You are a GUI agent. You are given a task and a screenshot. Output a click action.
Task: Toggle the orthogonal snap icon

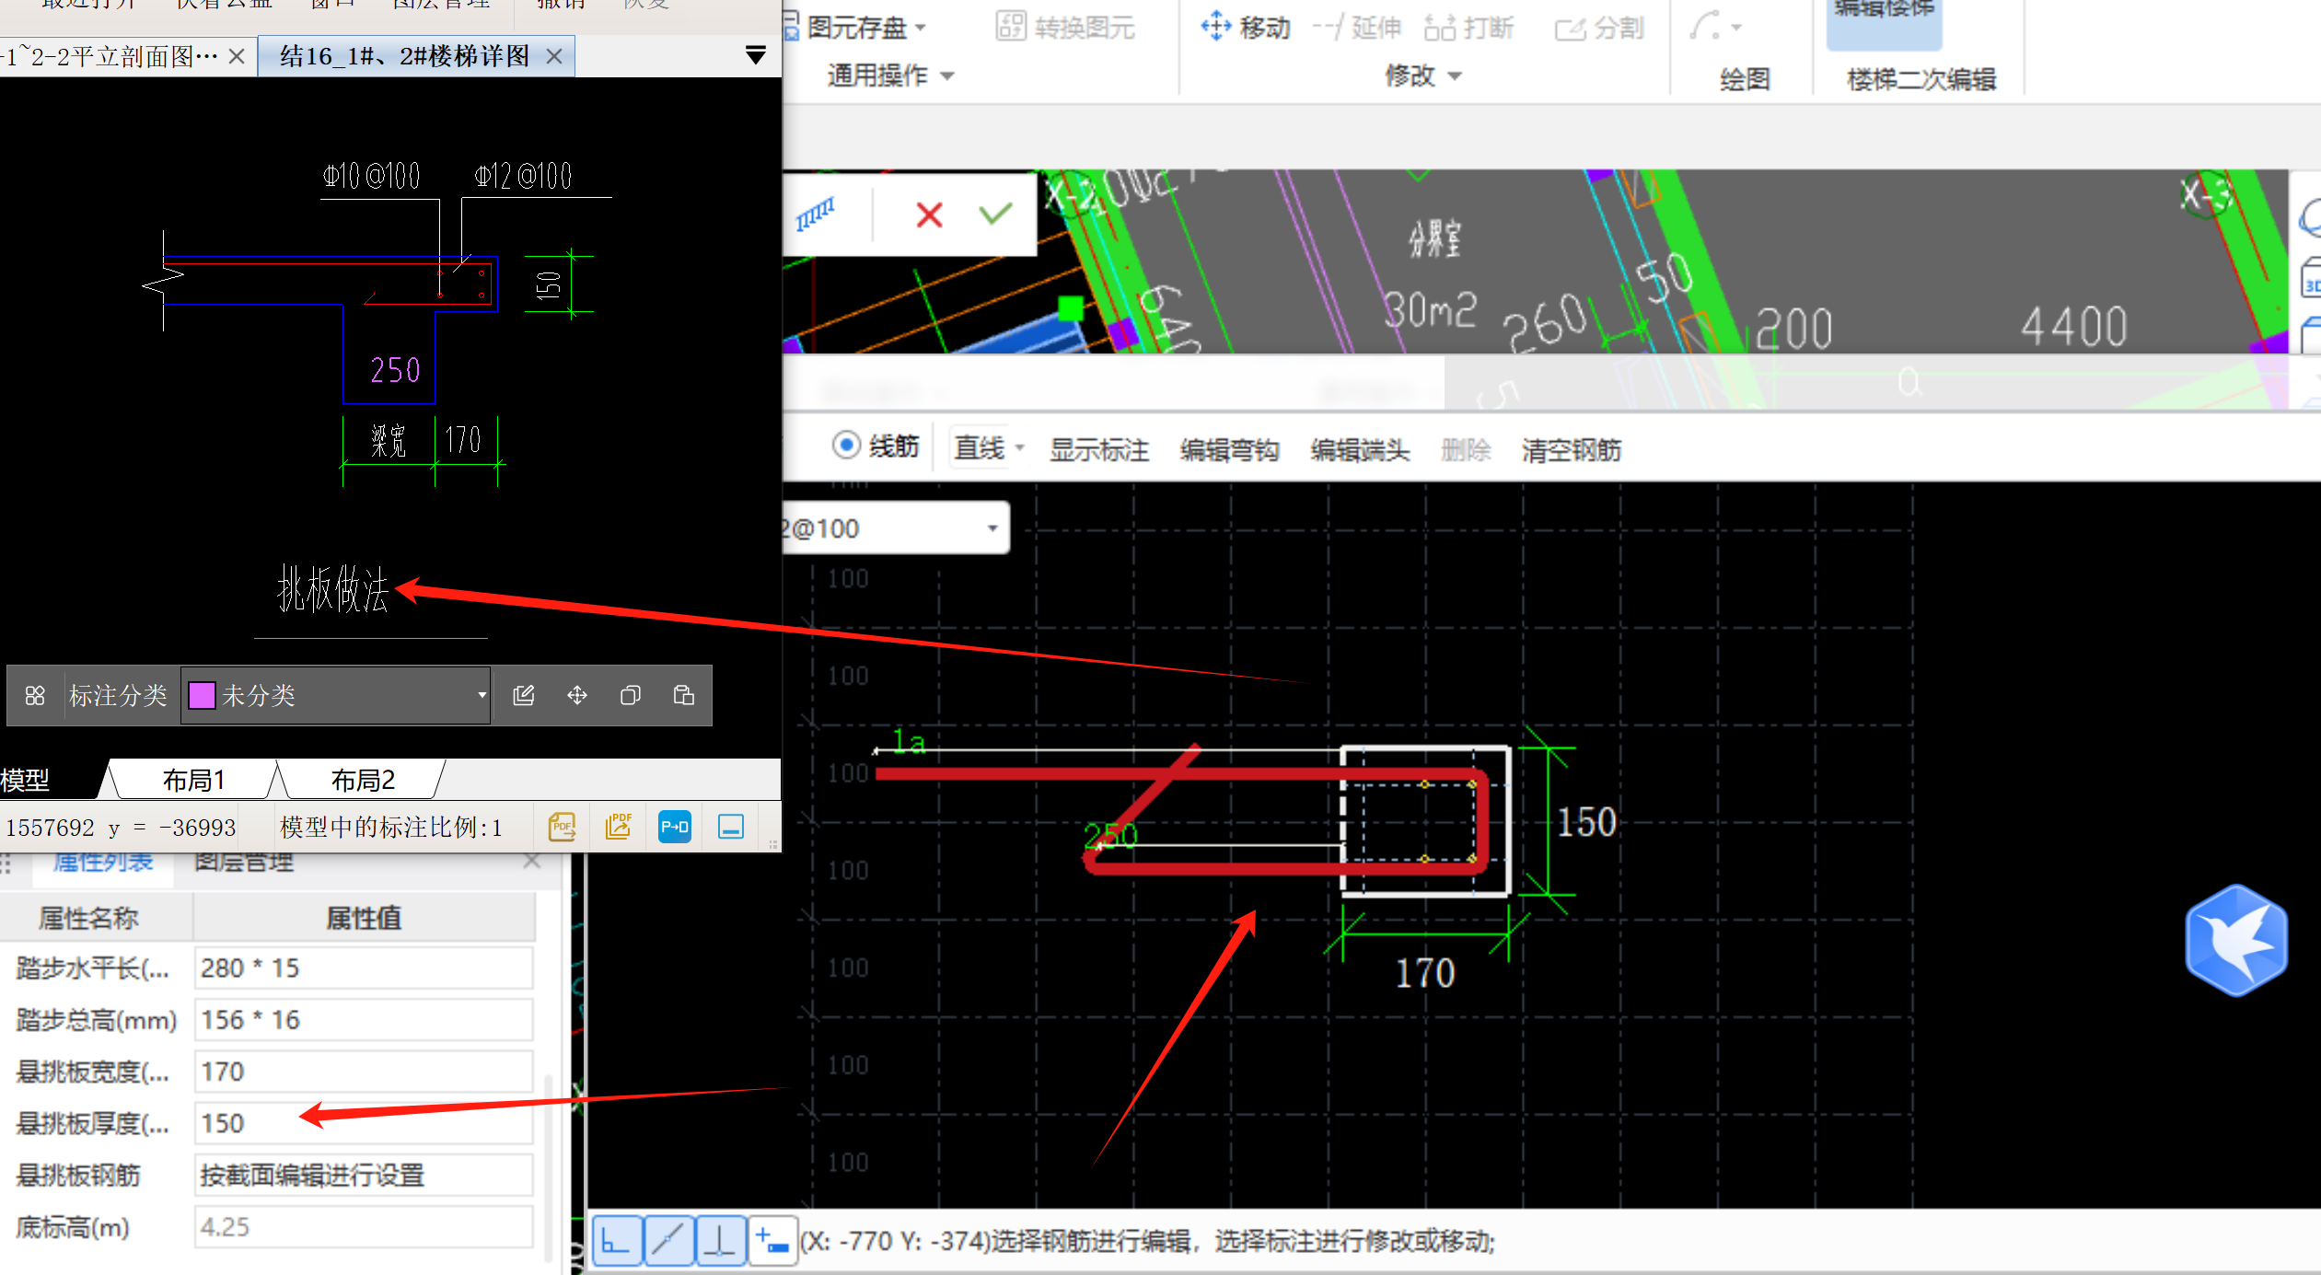click(x=616, y=1241)
